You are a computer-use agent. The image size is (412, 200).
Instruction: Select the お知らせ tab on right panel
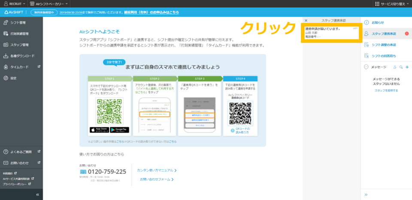[x=378, y=22]
